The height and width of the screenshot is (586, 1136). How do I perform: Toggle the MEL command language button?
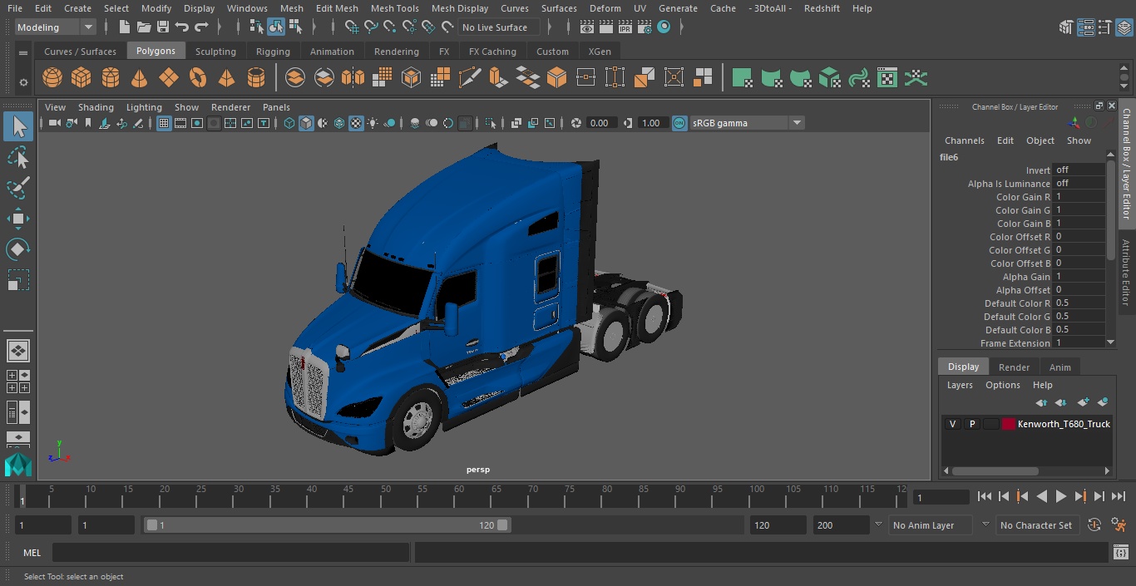[x=32, y=553]
